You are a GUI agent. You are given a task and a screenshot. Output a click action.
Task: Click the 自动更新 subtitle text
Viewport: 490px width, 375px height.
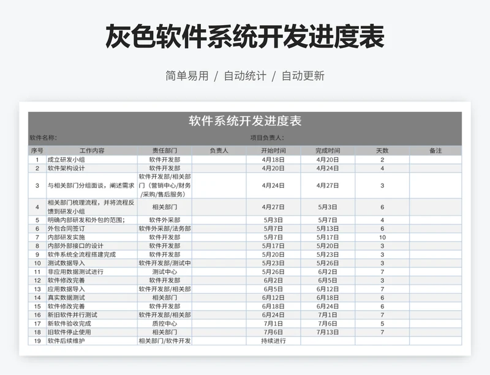[303, 76]
